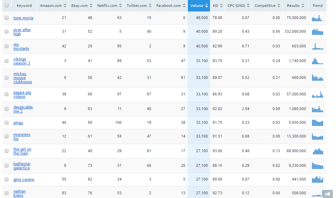The image size is (336, 198).
Task: Open trend chart for peppa pig videos
Action: pos(317,94)
